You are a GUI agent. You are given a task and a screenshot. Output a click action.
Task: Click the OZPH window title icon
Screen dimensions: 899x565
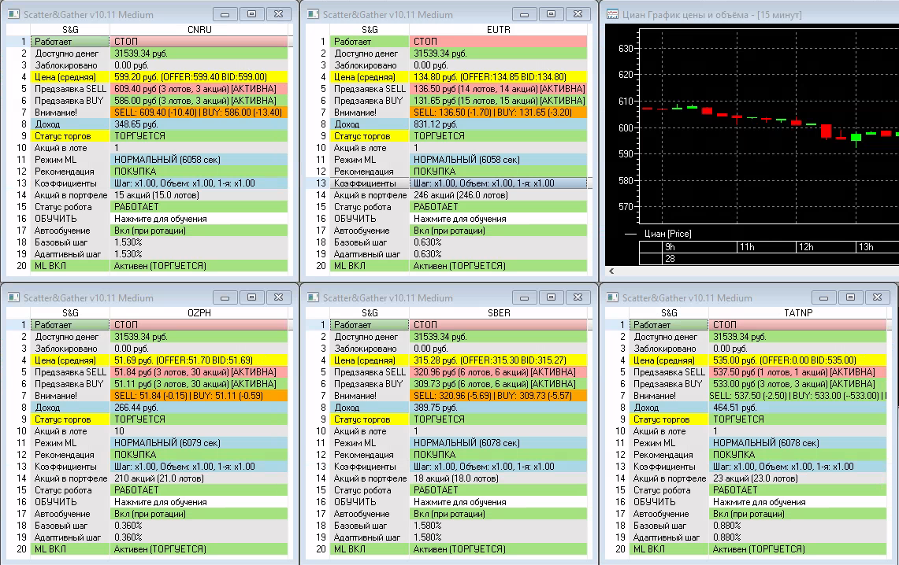13,297
